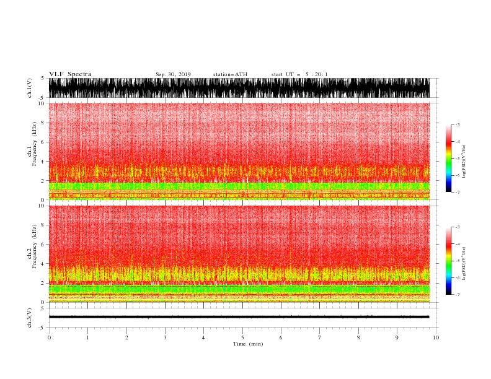Click the 'VLF Spectra' title text
This screenshot has width=491, height=379.
click(x=70, y=74)
